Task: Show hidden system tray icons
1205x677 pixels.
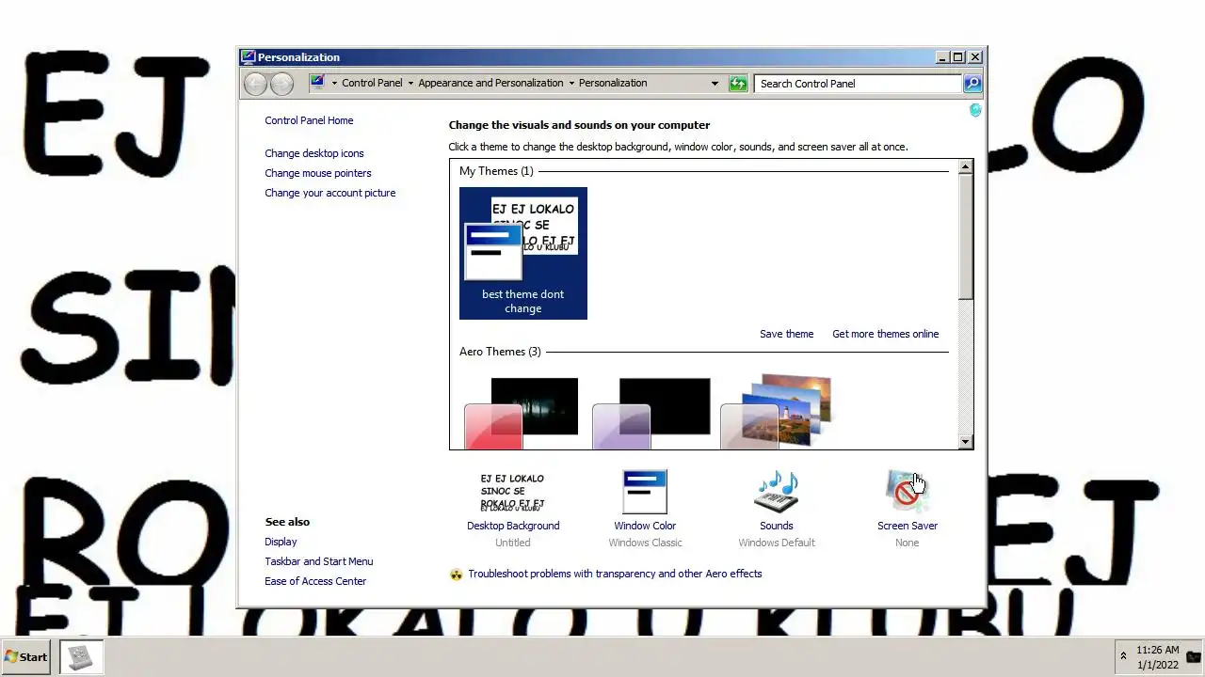Action: 1123,656
